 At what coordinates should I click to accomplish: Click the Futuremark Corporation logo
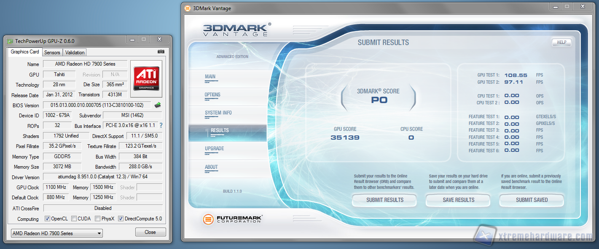[233, 219]
